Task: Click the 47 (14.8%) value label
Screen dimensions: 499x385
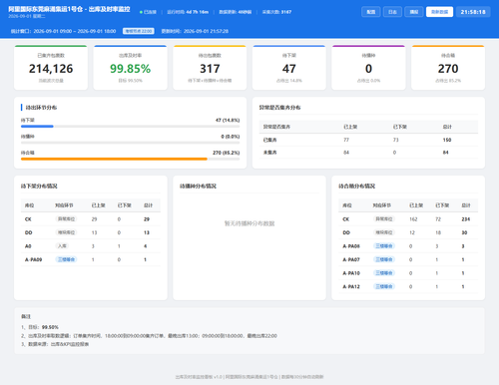Action: pyautogui.click(x=228, y=120)
